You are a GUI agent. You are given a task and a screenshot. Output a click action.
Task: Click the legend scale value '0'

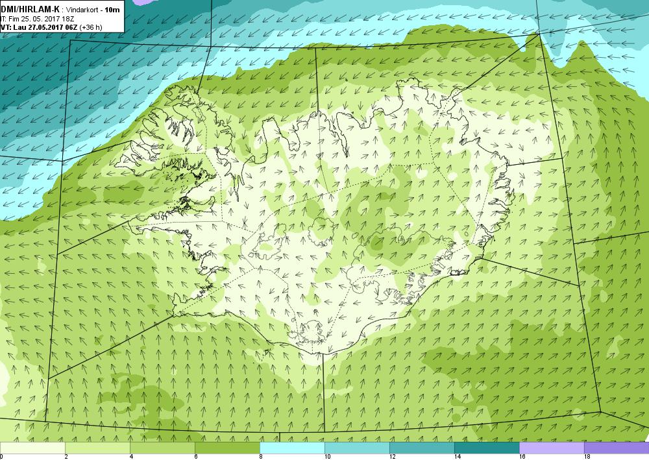pyautogui.click(x=2, y=457)
